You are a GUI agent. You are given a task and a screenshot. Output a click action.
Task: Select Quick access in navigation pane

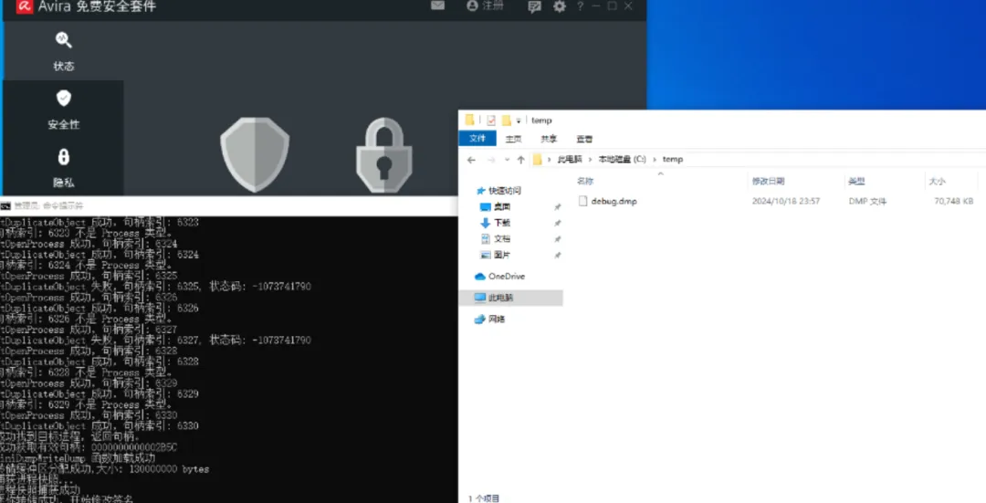click(504, 191)
